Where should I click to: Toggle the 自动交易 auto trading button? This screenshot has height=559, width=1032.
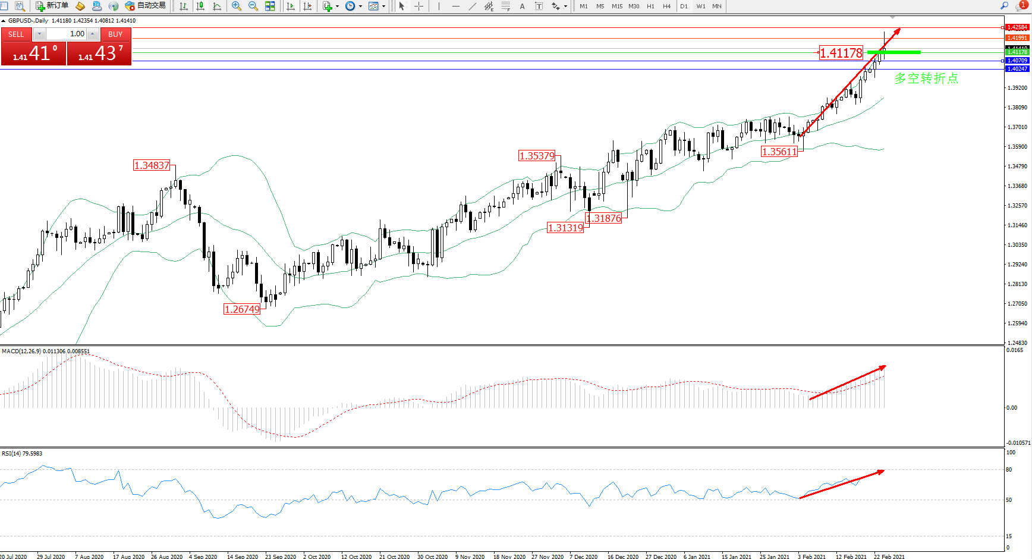tap(145, 6)
